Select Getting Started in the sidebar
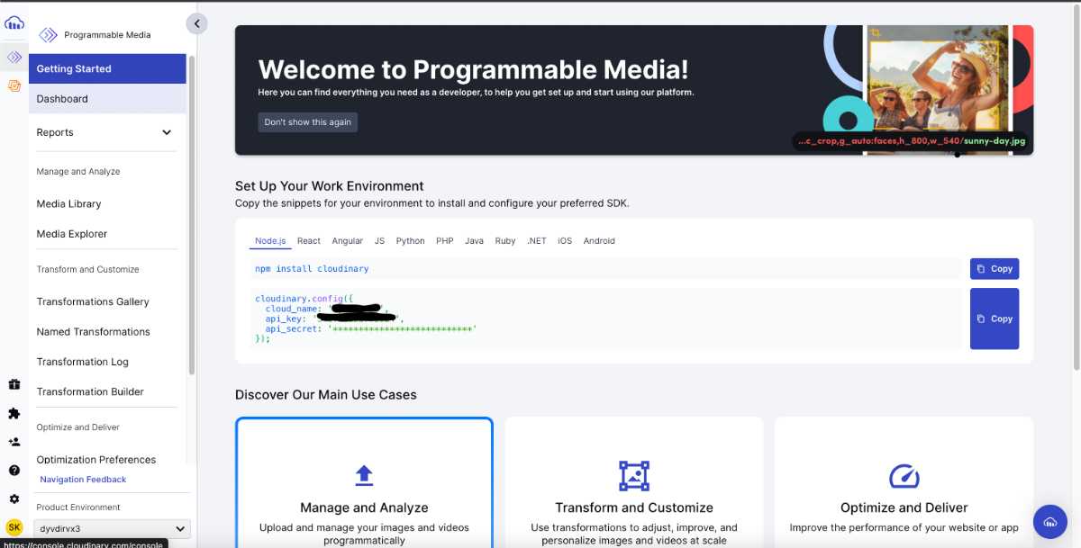This screenshot has height=548, width=1081. tap(107, 68)
